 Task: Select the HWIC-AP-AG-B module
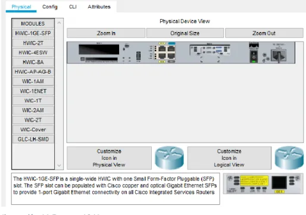[x=33, y=72]
